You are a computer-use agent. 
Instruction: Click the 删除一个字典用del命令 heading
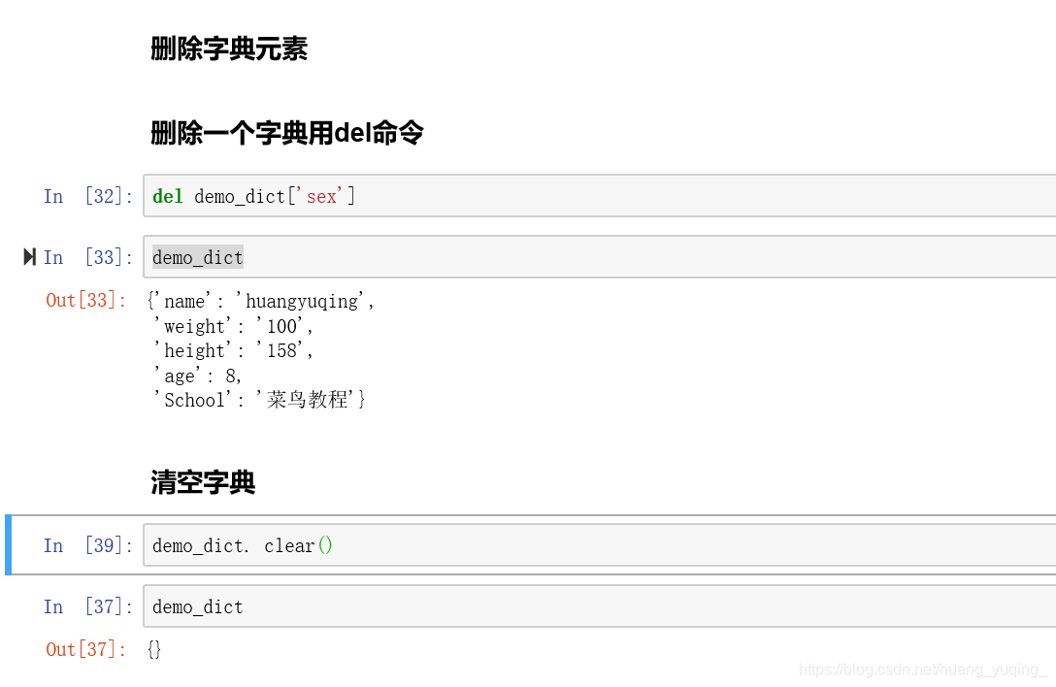pos(287,132)
